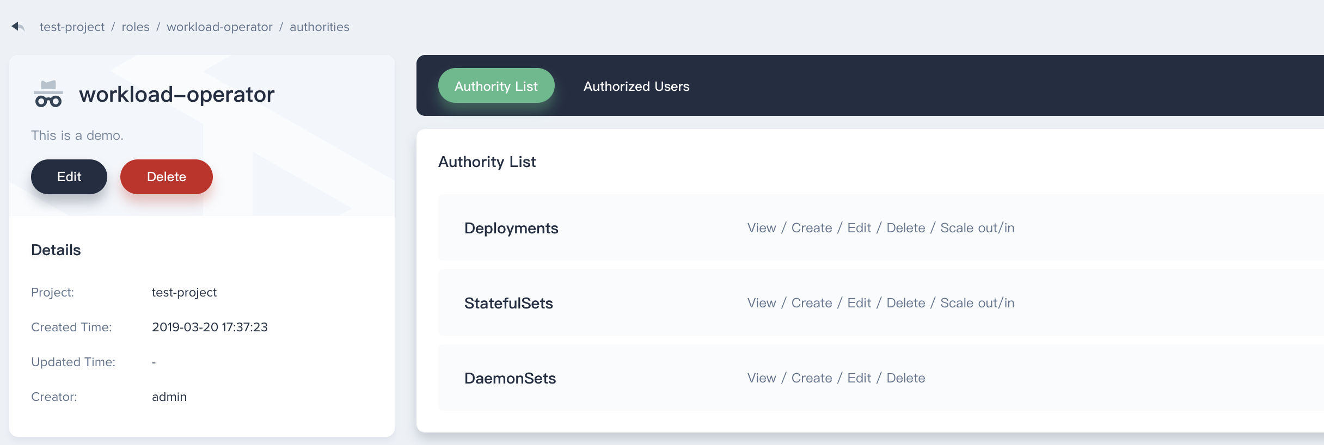Select the DaemonSets authority row
Viewport: 1324px width, 445px height.
tap(881, 378)
